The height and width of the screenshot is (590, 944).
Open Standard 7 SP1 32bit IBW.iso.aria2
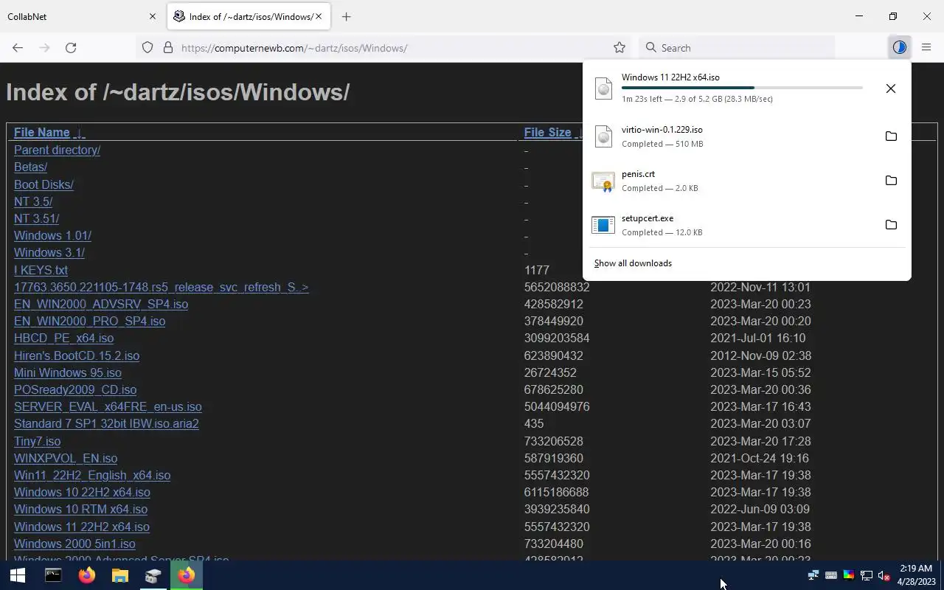[x=106, y=423]
